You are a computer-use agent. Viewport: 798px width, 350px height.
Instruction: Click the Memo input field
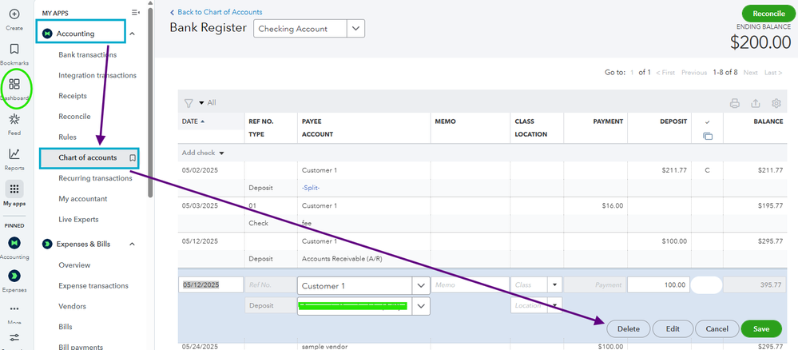tap(470, 285)
